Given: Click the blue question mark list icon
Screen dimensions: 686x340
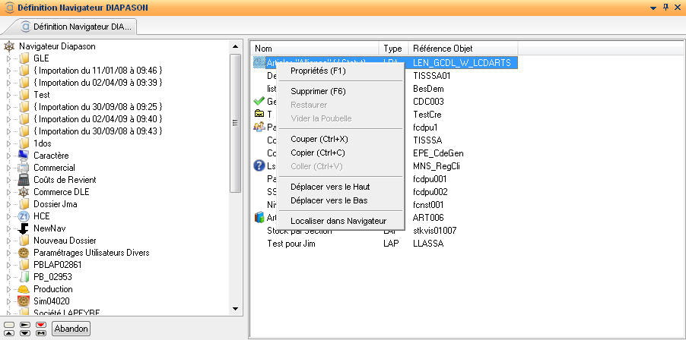Looking at the screenshot, I should point(259,165).
